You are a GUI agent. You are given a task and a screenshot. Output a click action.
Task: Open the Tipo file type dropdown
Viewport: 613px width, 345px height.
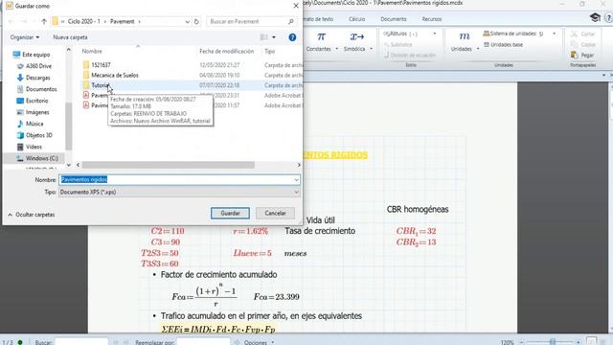(179, 192)
